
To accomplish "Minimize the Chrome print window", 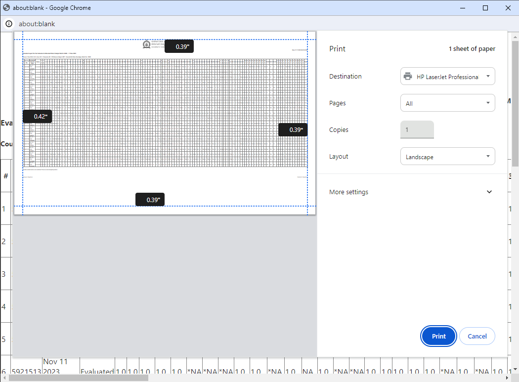I will click(x=463, y=8).
